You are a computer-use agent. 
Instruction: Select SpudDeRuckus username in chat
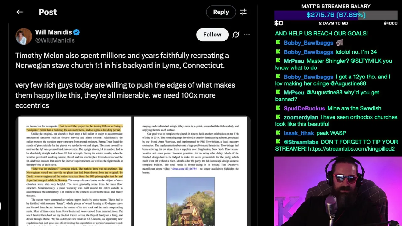[x=304, y=108]
